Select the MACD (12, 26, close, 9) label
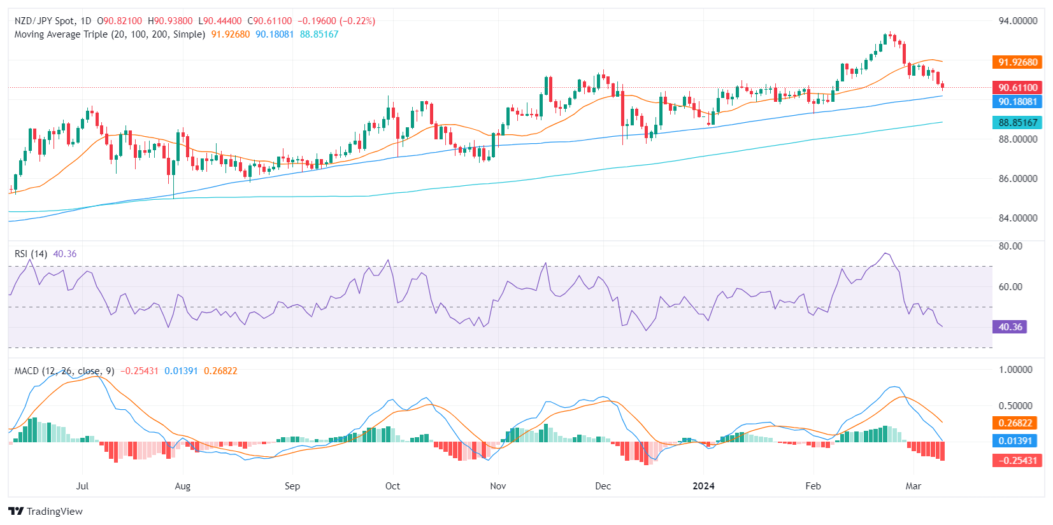Viewport: 1053px width, 525px height. tap(64, 371)
